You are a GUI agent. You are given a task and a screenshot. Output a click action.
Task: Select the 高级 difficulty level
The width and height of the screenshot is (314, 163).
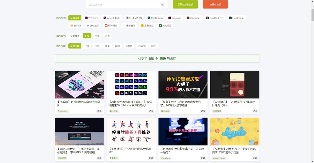coord(107,35)
